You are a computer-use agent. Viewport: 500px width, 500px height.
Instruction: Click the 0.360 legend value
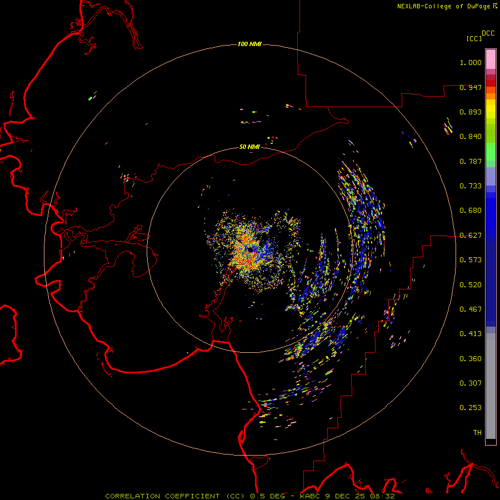click(471, 359)
